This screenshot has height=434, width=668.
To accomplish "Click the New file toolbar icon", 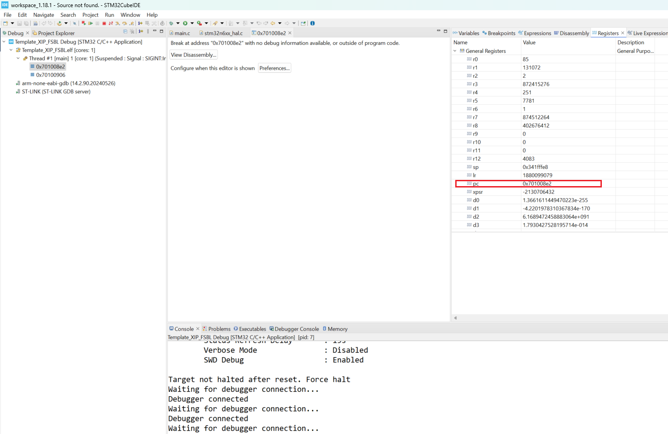I will [x=5, y=23].
